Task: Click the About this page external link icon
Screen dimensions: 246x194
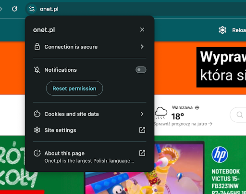Action: [142, 153]
